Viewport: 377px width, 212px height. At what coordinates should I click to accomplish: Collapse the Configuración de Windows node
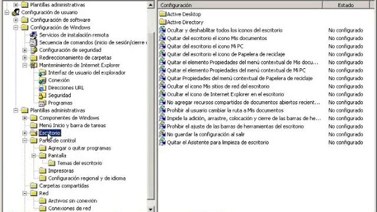16,28
